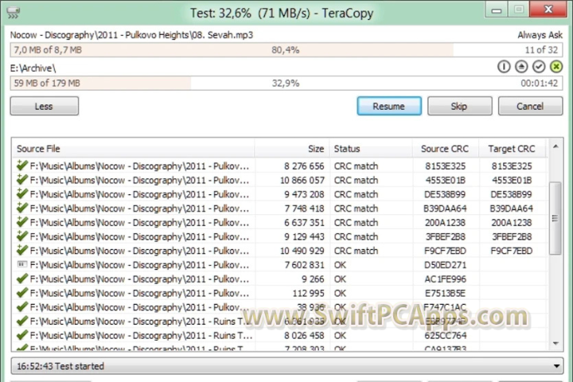
Task: Click source CRC value D50ED271
Action: tap(445, 265)
